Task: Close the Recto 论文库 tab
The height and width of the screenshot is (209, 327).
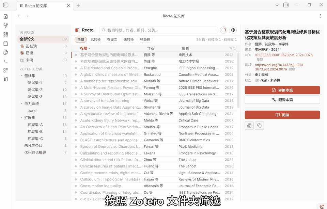Action: pyautogui.click(x=68, y=6)
